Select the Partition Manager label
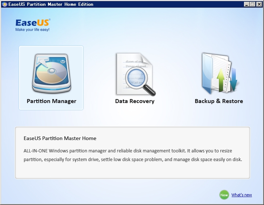 tap(52, 101)
